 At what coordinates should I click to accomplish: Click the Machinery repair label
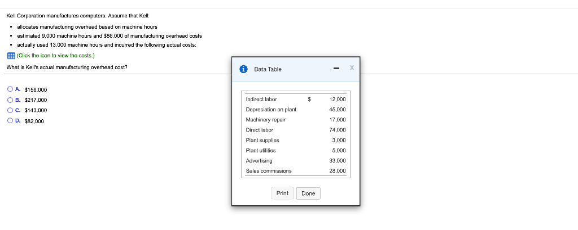[x=266, y=120]
